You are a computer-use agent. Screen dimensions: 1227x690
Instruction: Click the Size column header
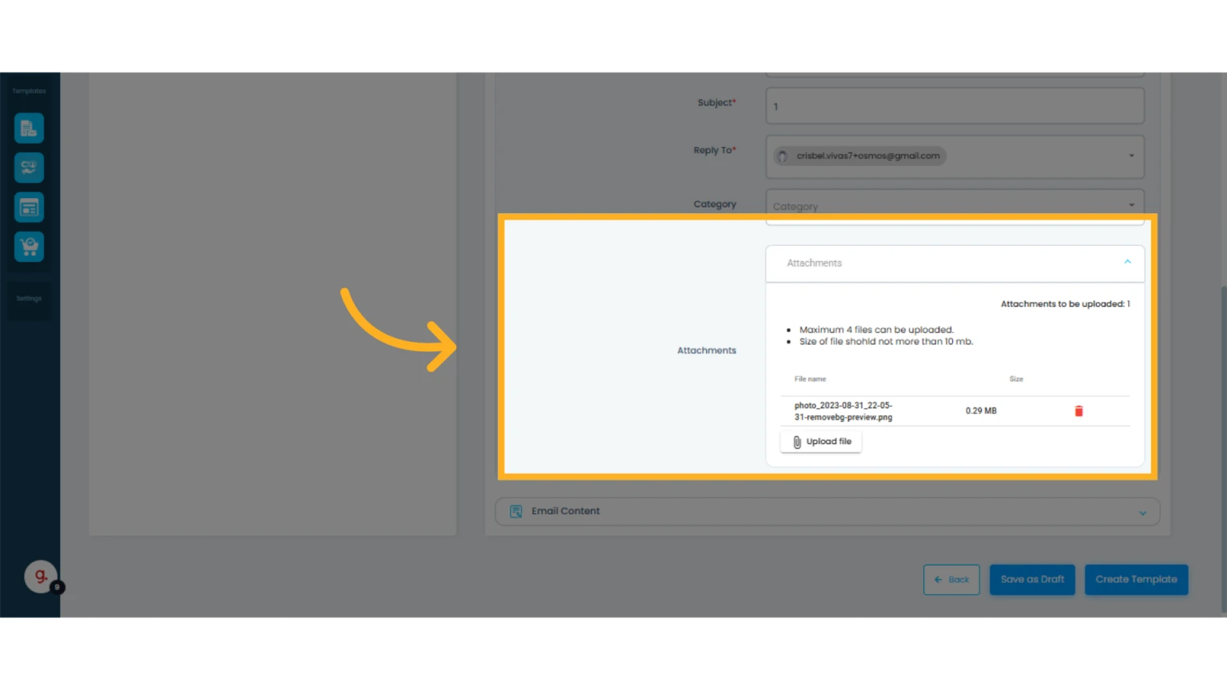click(x=1016, y=379)
